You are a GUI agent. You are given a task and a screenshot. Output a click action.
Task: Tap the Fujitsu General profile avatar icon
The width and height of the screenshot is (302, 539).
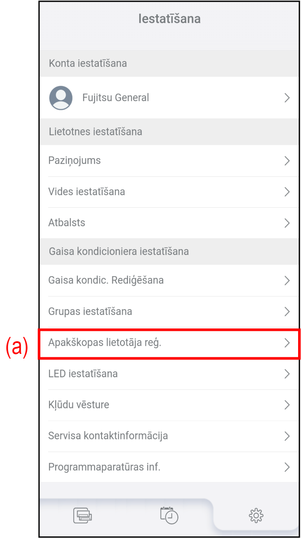61,98
